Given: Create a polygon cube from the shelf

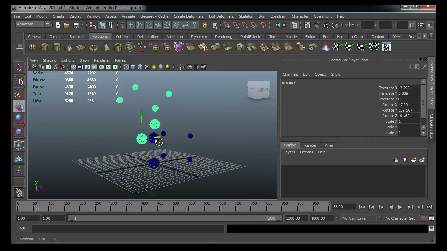Looking at the screenshot, I should point(45,47).
